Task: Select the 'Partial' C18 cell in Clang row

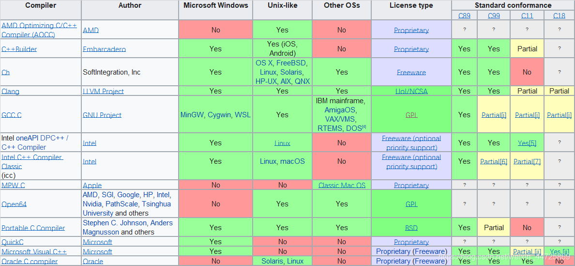Action: click(559, 91)
